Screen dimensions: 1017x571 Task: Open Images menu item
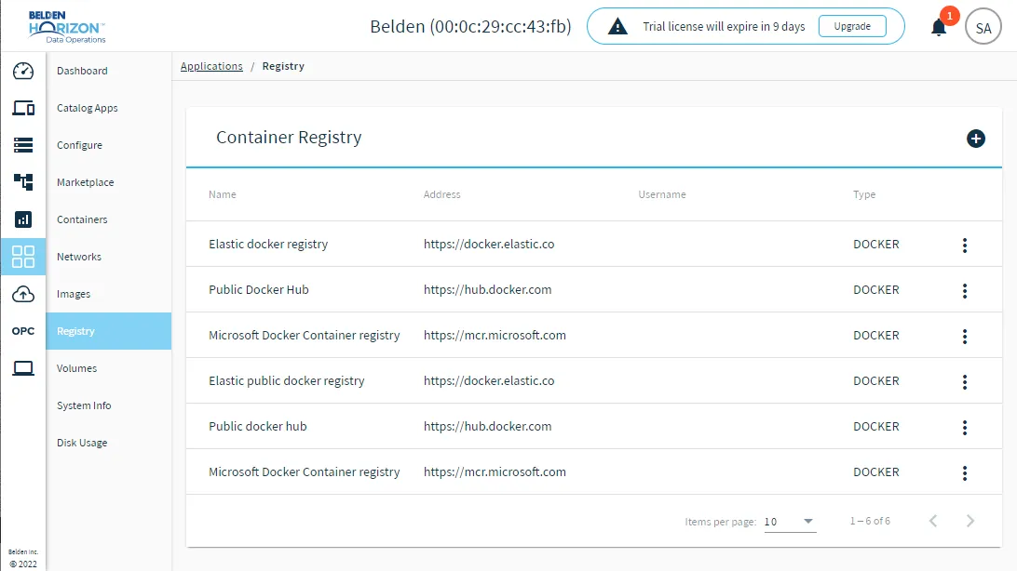[74, 294]
